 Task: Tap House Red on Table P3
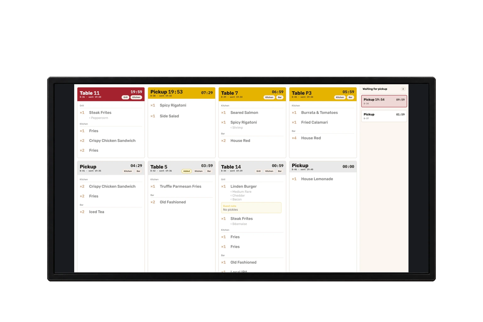pos(311,138)
